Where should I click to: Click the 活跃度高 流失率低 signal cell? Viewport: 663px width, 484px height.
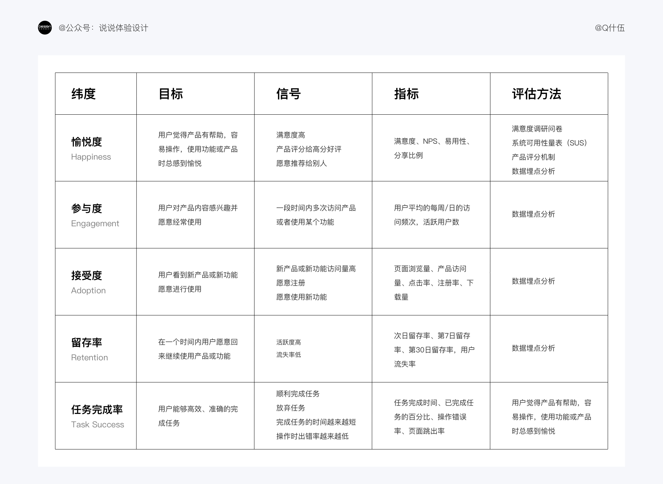click(289, 348)
